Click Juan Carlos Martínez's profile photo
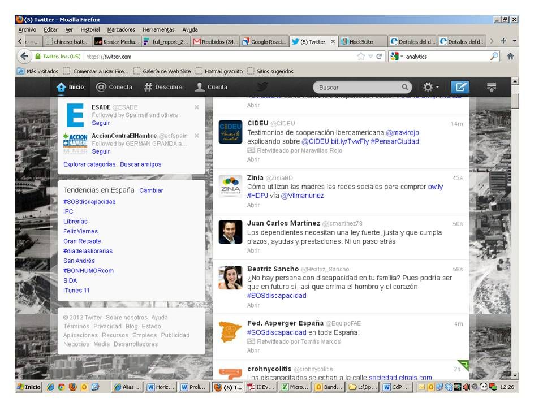The height and width of the screenshot is (407, 543). click(x=230, y=232)
